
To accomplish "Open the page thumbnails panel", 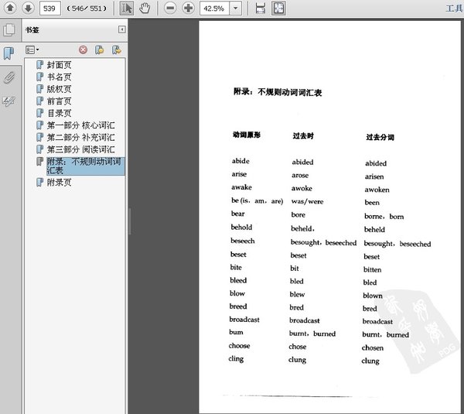I will (x=9, y=31).
